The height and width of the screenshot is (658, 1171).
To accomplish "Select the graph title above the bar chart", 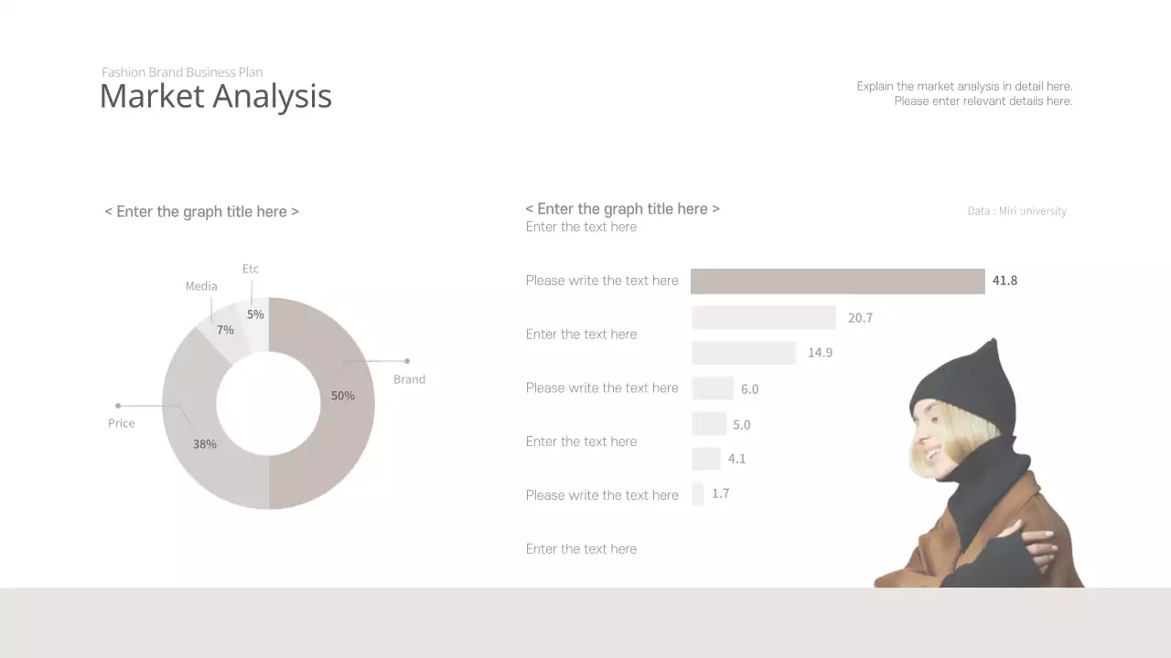I will tap(622, 208).
